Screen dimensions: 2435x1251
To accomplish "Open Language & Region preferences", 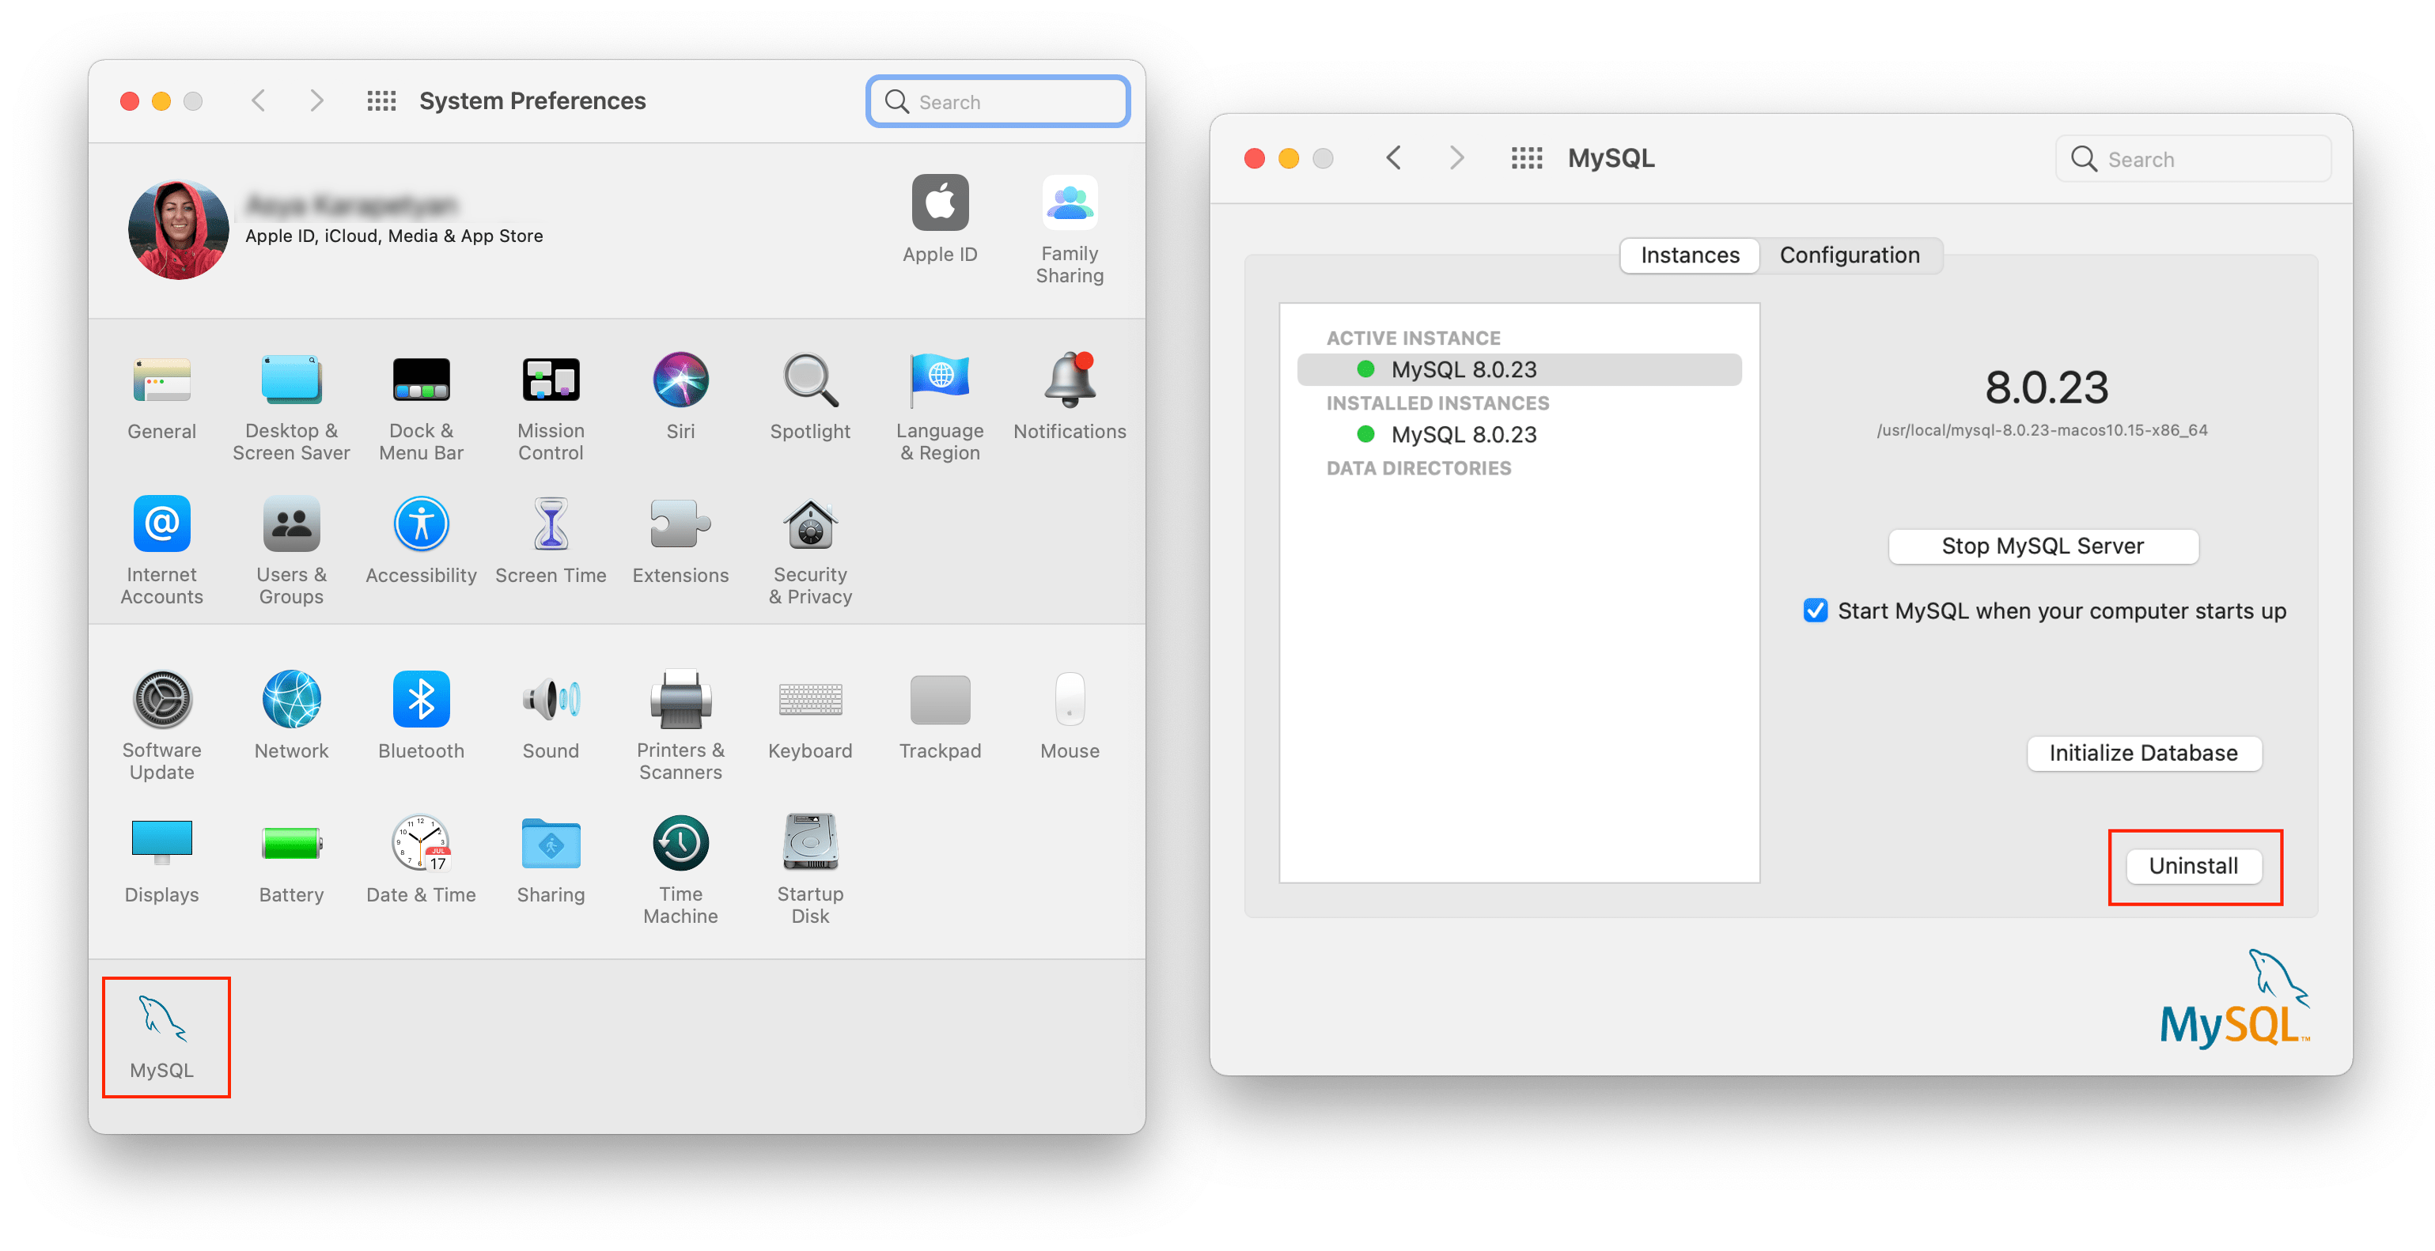I will (x=940, y=407).
